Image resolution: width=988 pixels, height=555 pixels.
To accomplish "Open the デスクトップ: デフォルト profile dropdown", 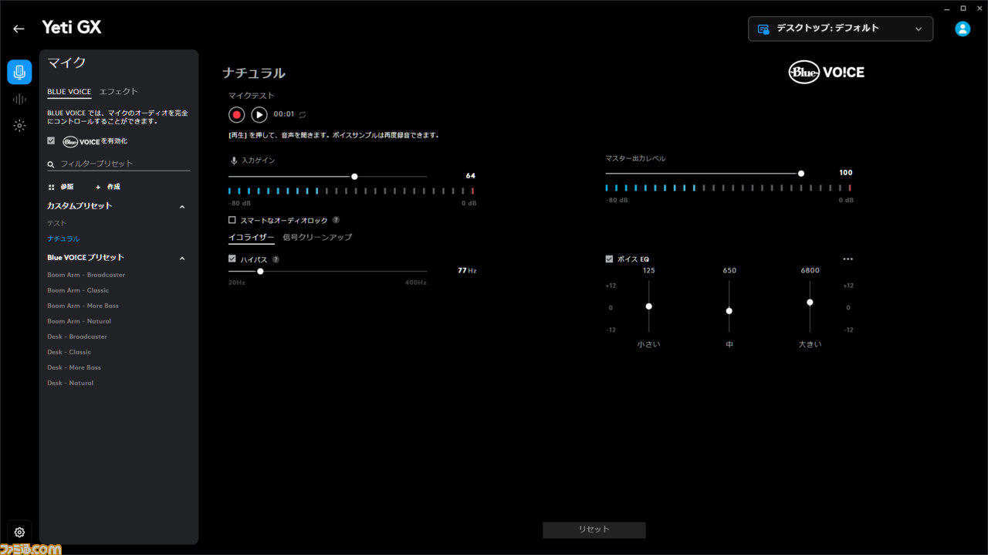I will [841, 29].
